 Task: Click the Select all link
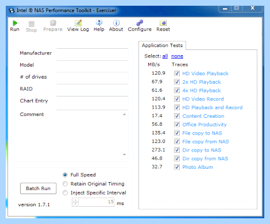165,56
